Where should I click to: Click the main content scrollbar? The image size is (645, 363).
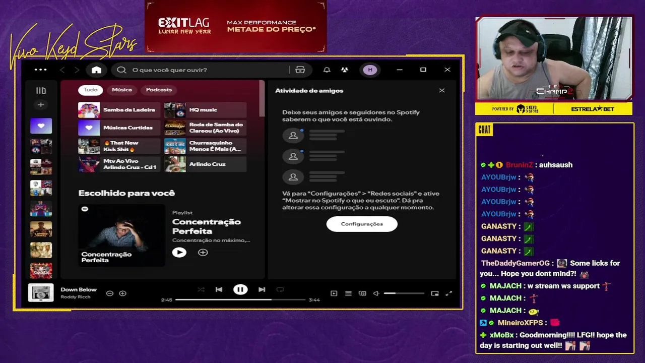click(262, 99)
